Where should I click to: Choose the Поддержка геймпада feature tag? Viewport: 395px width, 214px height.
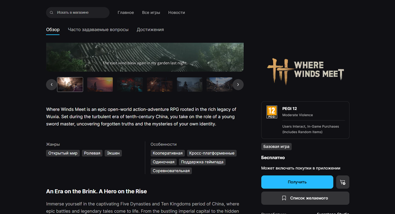(202, 162)
